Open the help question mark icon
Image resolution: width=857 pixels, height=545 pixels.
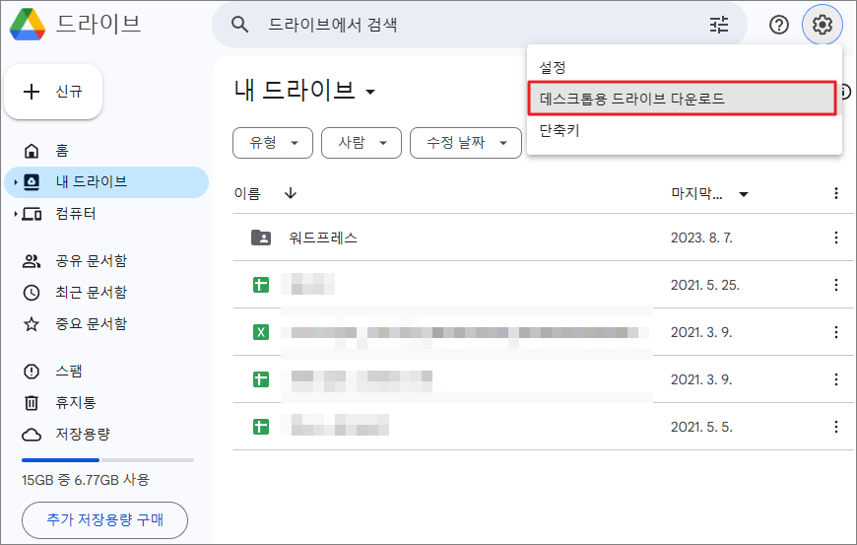coord(779,25)
